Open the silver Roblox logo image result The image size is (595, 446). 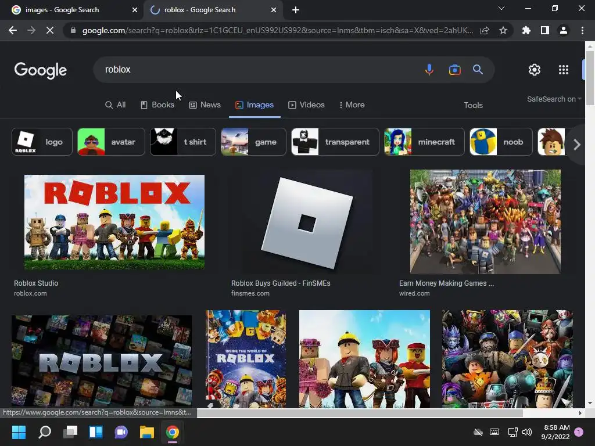coord(307,222)
